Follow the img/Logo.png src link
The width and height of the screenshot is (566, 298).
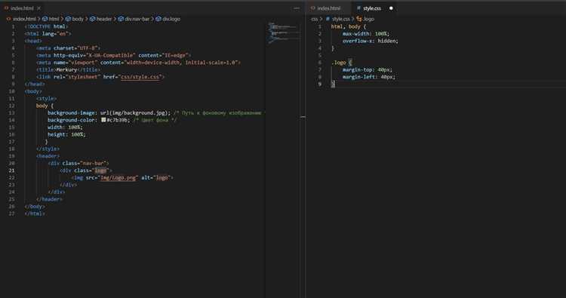coord(118,177)
